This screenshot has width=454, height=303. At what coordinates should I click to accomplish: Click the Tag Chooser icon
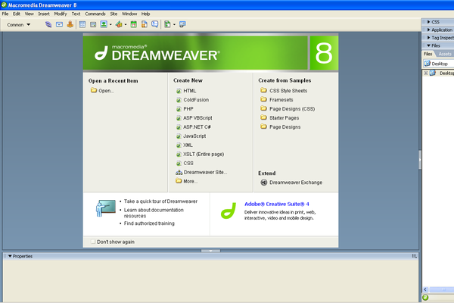(x=182, y=24)
